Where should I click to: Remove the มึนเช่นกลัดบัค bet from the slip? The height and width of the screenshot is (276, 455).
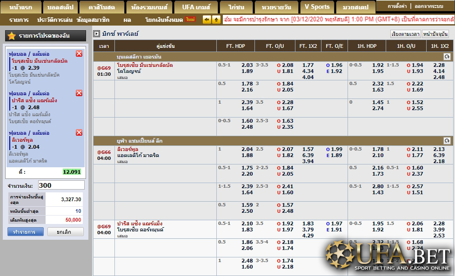(x=79, y=53)
